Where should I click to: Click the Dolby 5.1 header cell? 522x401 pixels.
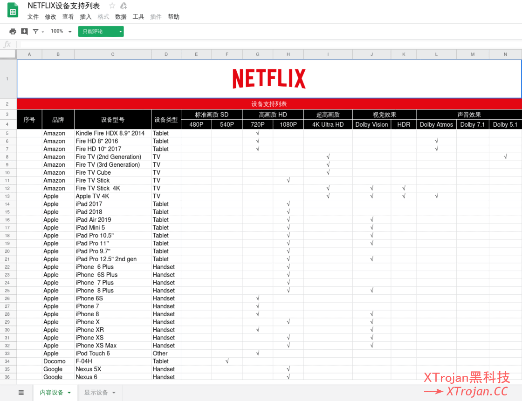[x=505, y=124]
